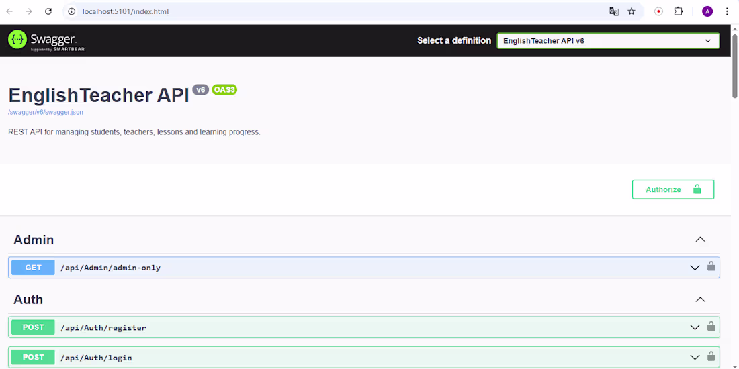Click the browser forward arrow
Image resolution: width=739 pixels, height=369 pixels.
coord(29,12)
